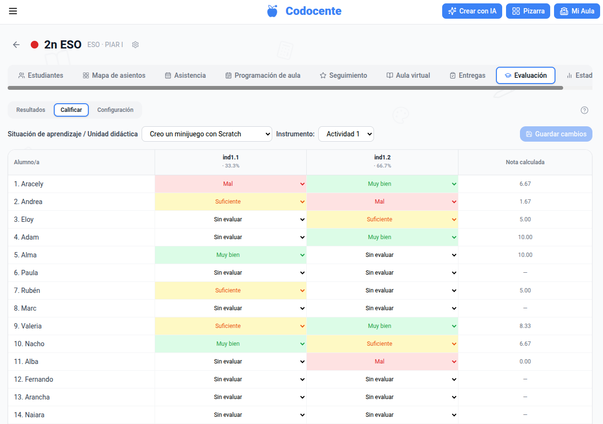Switch to Resultados sub-tab
The height and width of the screenshot is (424, 603).
31,110
